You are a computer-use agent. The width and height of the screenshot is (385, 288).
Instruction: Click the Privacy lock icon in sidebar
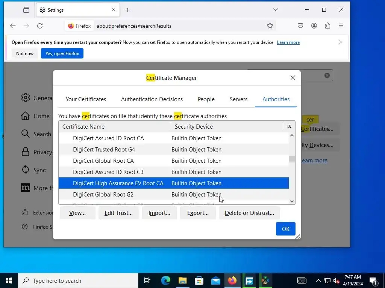[25, 152]
